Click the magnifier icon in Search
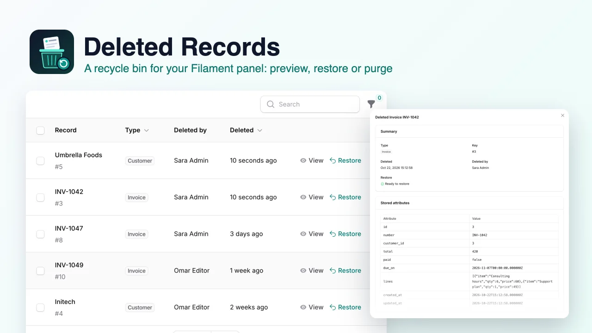The width and height of the screenshot is (592, 333). coord(271,105)
